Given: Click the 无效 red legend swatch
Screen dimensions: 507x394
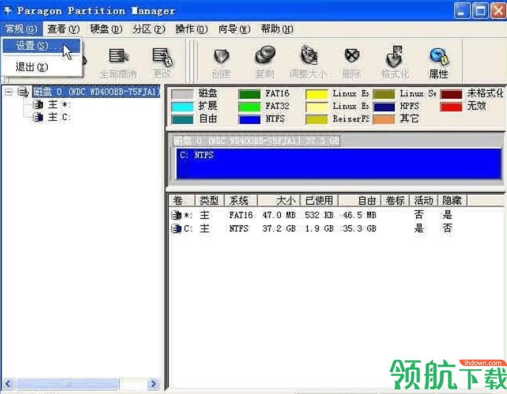Looking at the screenshot, I should point(451,107).
